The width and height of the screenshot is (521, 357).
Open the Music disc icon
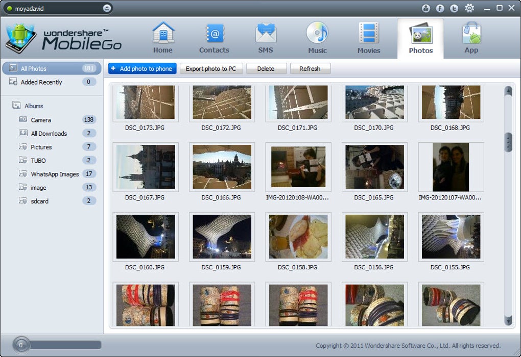317,33
